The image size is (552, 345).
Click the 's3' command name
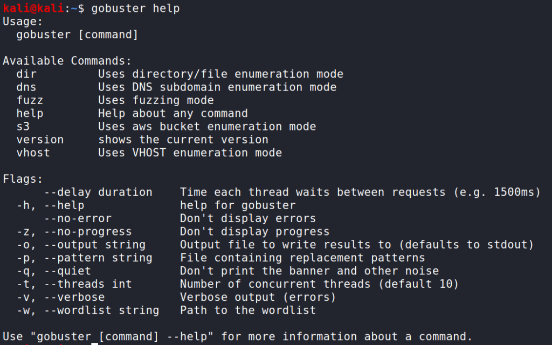23,126
